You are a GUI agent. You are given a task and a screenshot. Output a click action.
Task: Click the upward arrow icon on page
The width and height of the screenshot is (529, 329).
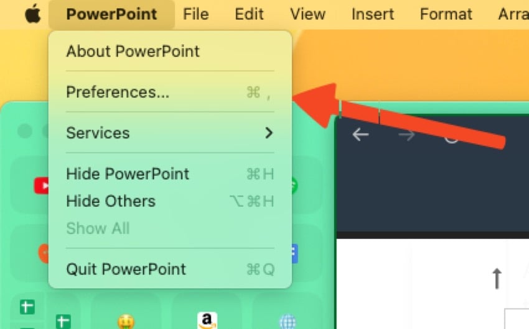pyautogui.click(x=497, y=279)
